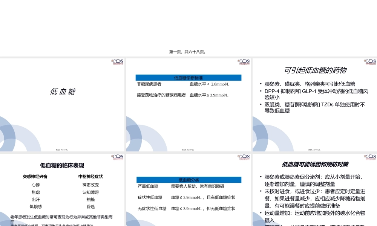377x226 pixels.
Task: Open the 低血糖的临床表现 slide preview
Action: pyautogui.click(x=63, y=188)
